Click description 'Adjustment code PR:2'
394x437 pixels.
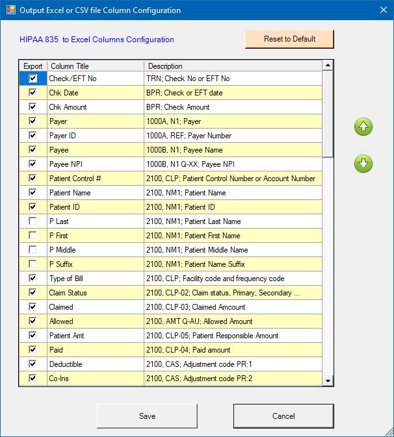218,379
